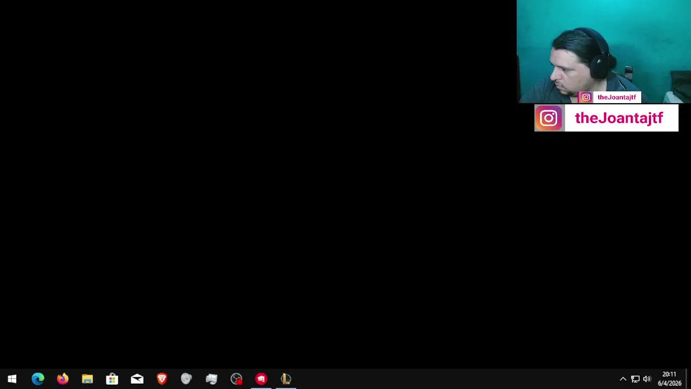Switch to League of Legends in the taskbar
Viewport: 691px width, 389px height.
click(286, 379)
